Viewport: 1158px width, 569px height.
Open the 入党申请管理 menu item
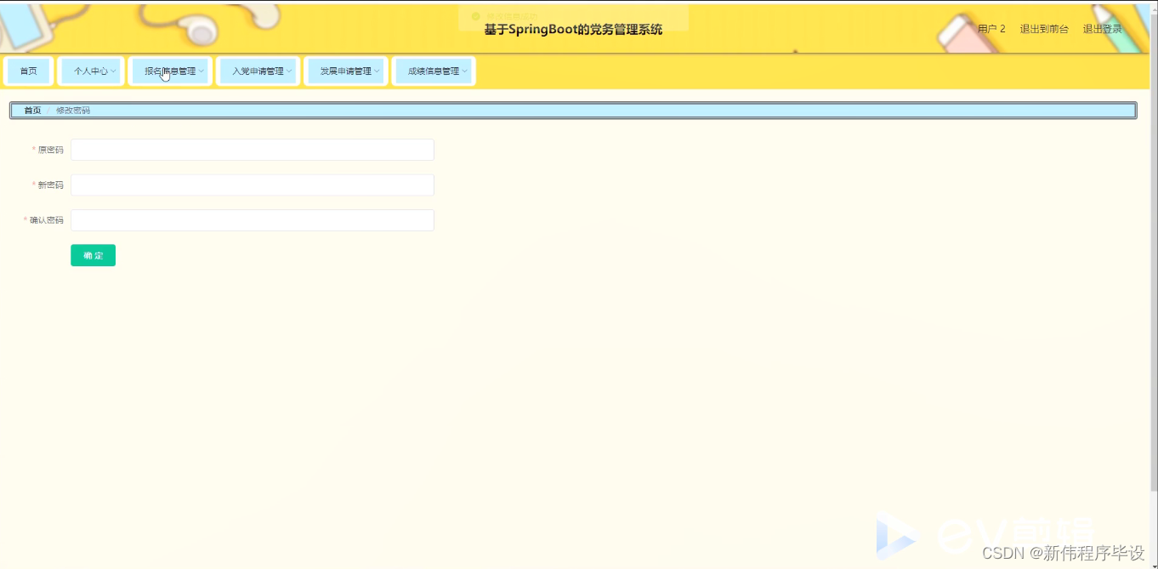pos(255,71)
